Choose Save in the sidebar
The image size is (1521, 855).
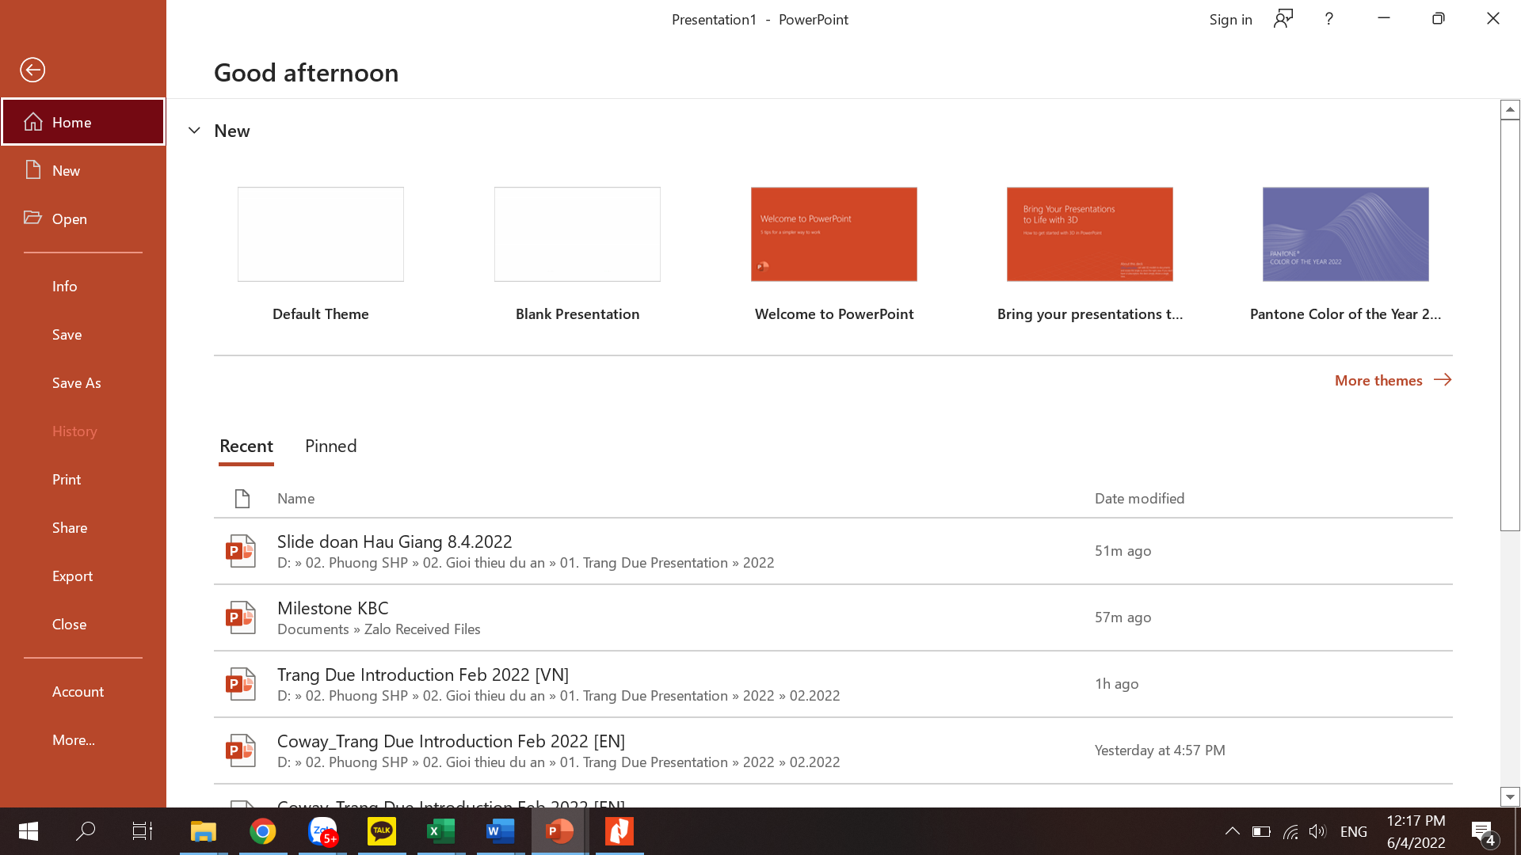pos(83,334)
